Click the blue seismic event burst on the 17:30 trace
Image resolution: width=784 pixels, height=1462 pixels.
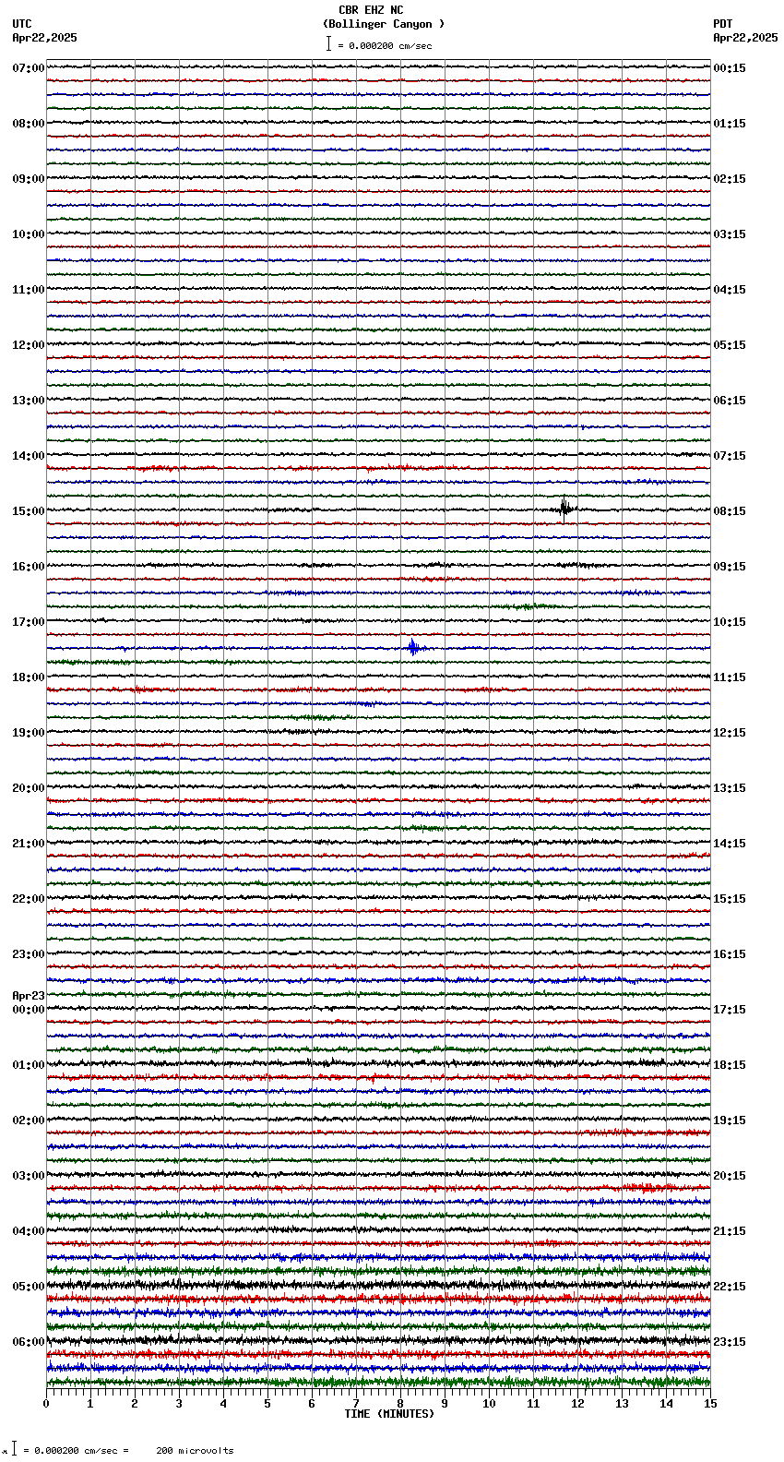point(414,648)
